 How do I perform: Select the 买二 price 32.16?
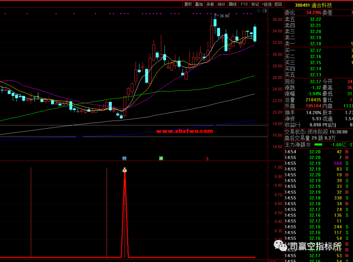click(x=315, y=57)
